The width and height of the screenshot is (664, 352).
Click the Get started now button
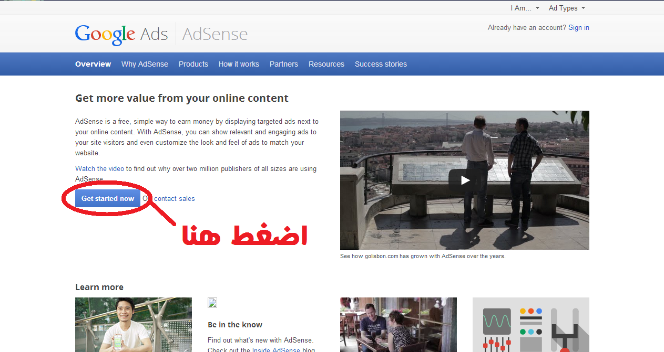(x=108, y=198)
